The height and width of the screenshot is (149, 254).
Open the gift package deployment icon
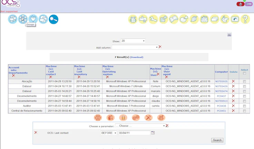[133, 19]
